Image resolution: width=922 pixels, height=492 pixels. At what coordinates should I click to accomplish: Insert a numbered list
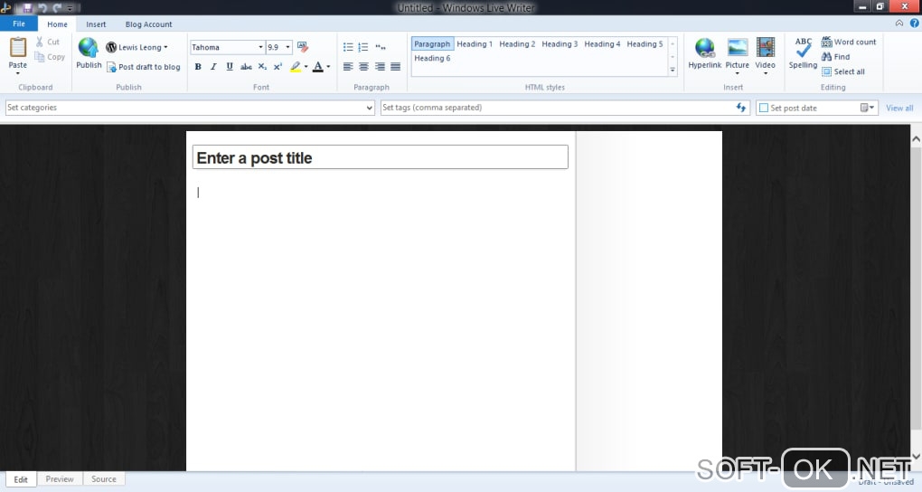pyautogui.click(x=363, y=47)
